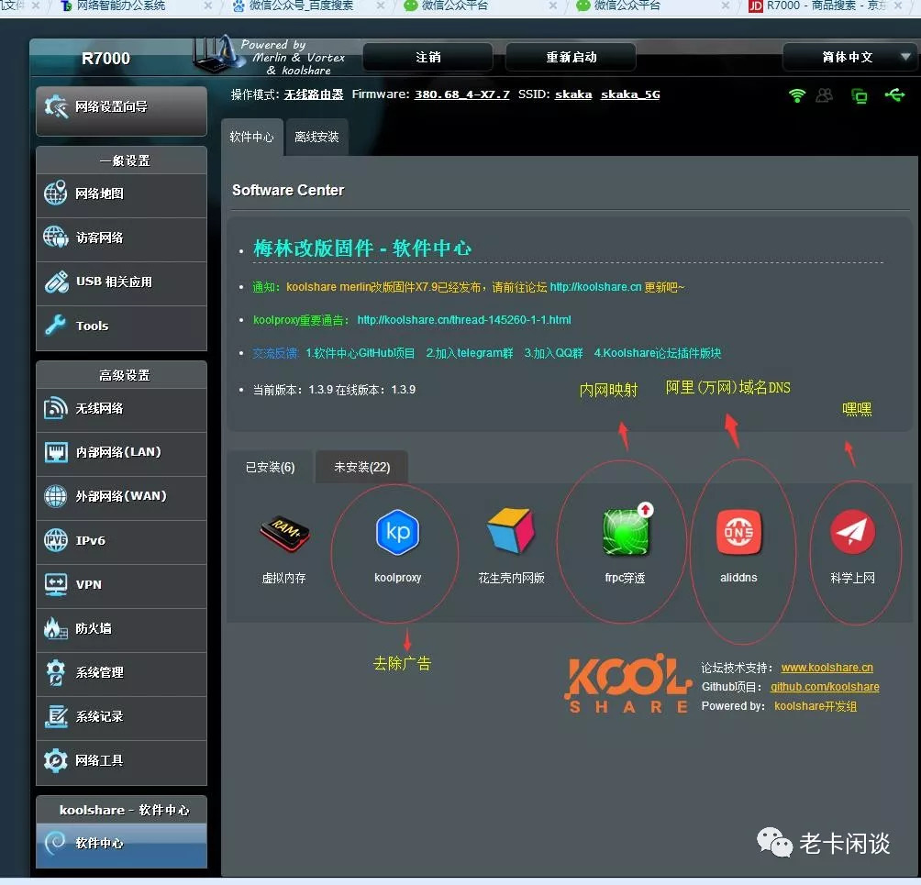
Task: Open USB 相关应用 section
Action: point(121,282)
